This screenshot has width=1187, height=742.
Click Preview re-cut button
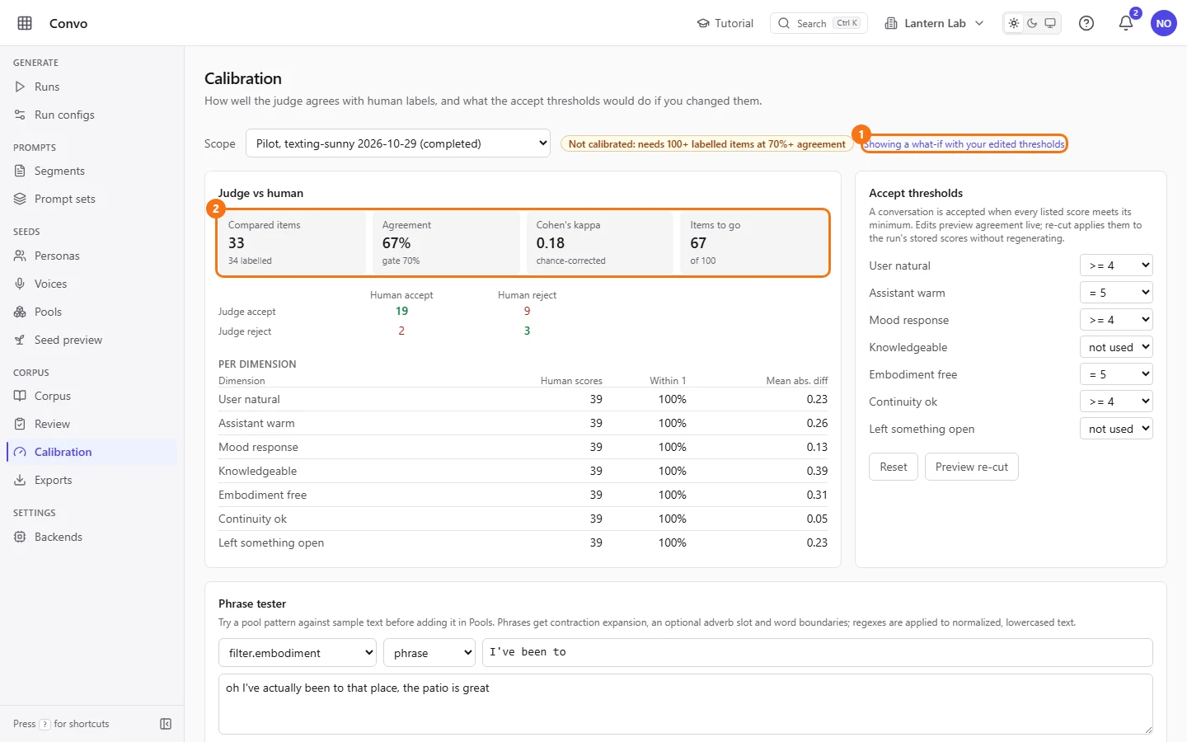coord(972,467)
